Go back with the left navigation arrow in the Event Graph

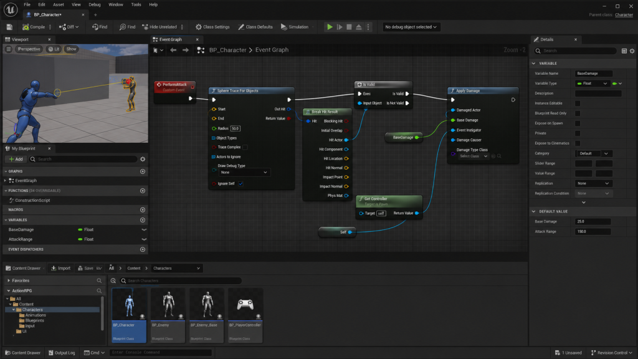pos(173,50)
